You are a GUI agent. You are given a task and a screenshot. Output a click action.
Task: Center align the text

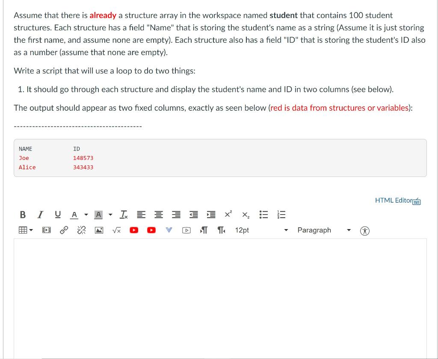click(x=159, y=215)
